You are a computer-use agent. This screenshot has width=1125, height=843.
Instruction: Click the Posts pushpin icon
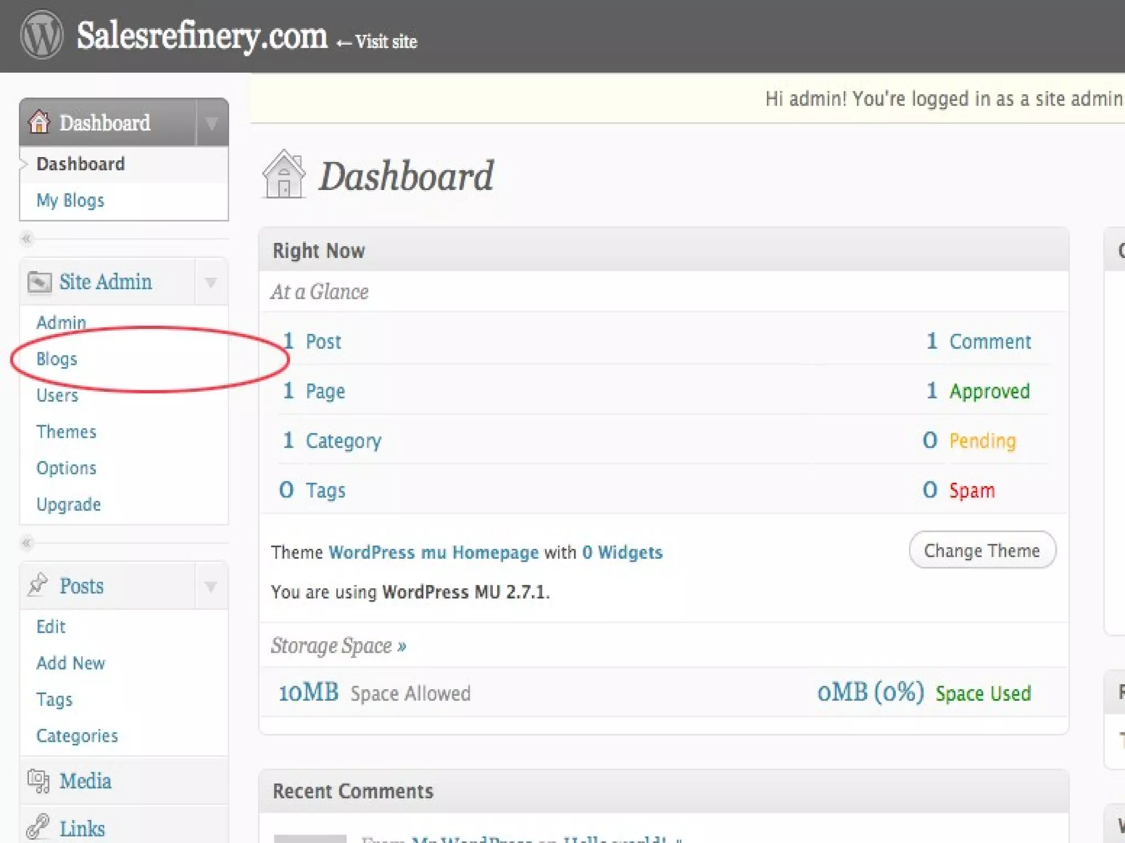click(x=38, y=585)
